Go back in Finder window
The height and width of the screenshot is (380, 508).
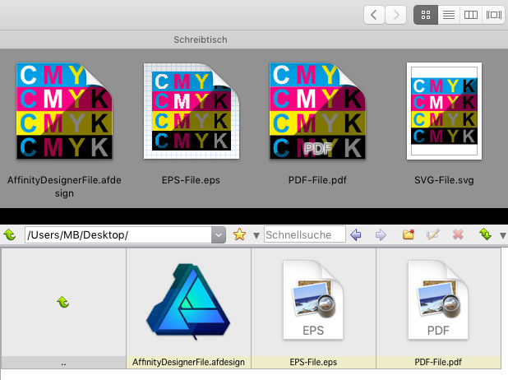(374, 15)
